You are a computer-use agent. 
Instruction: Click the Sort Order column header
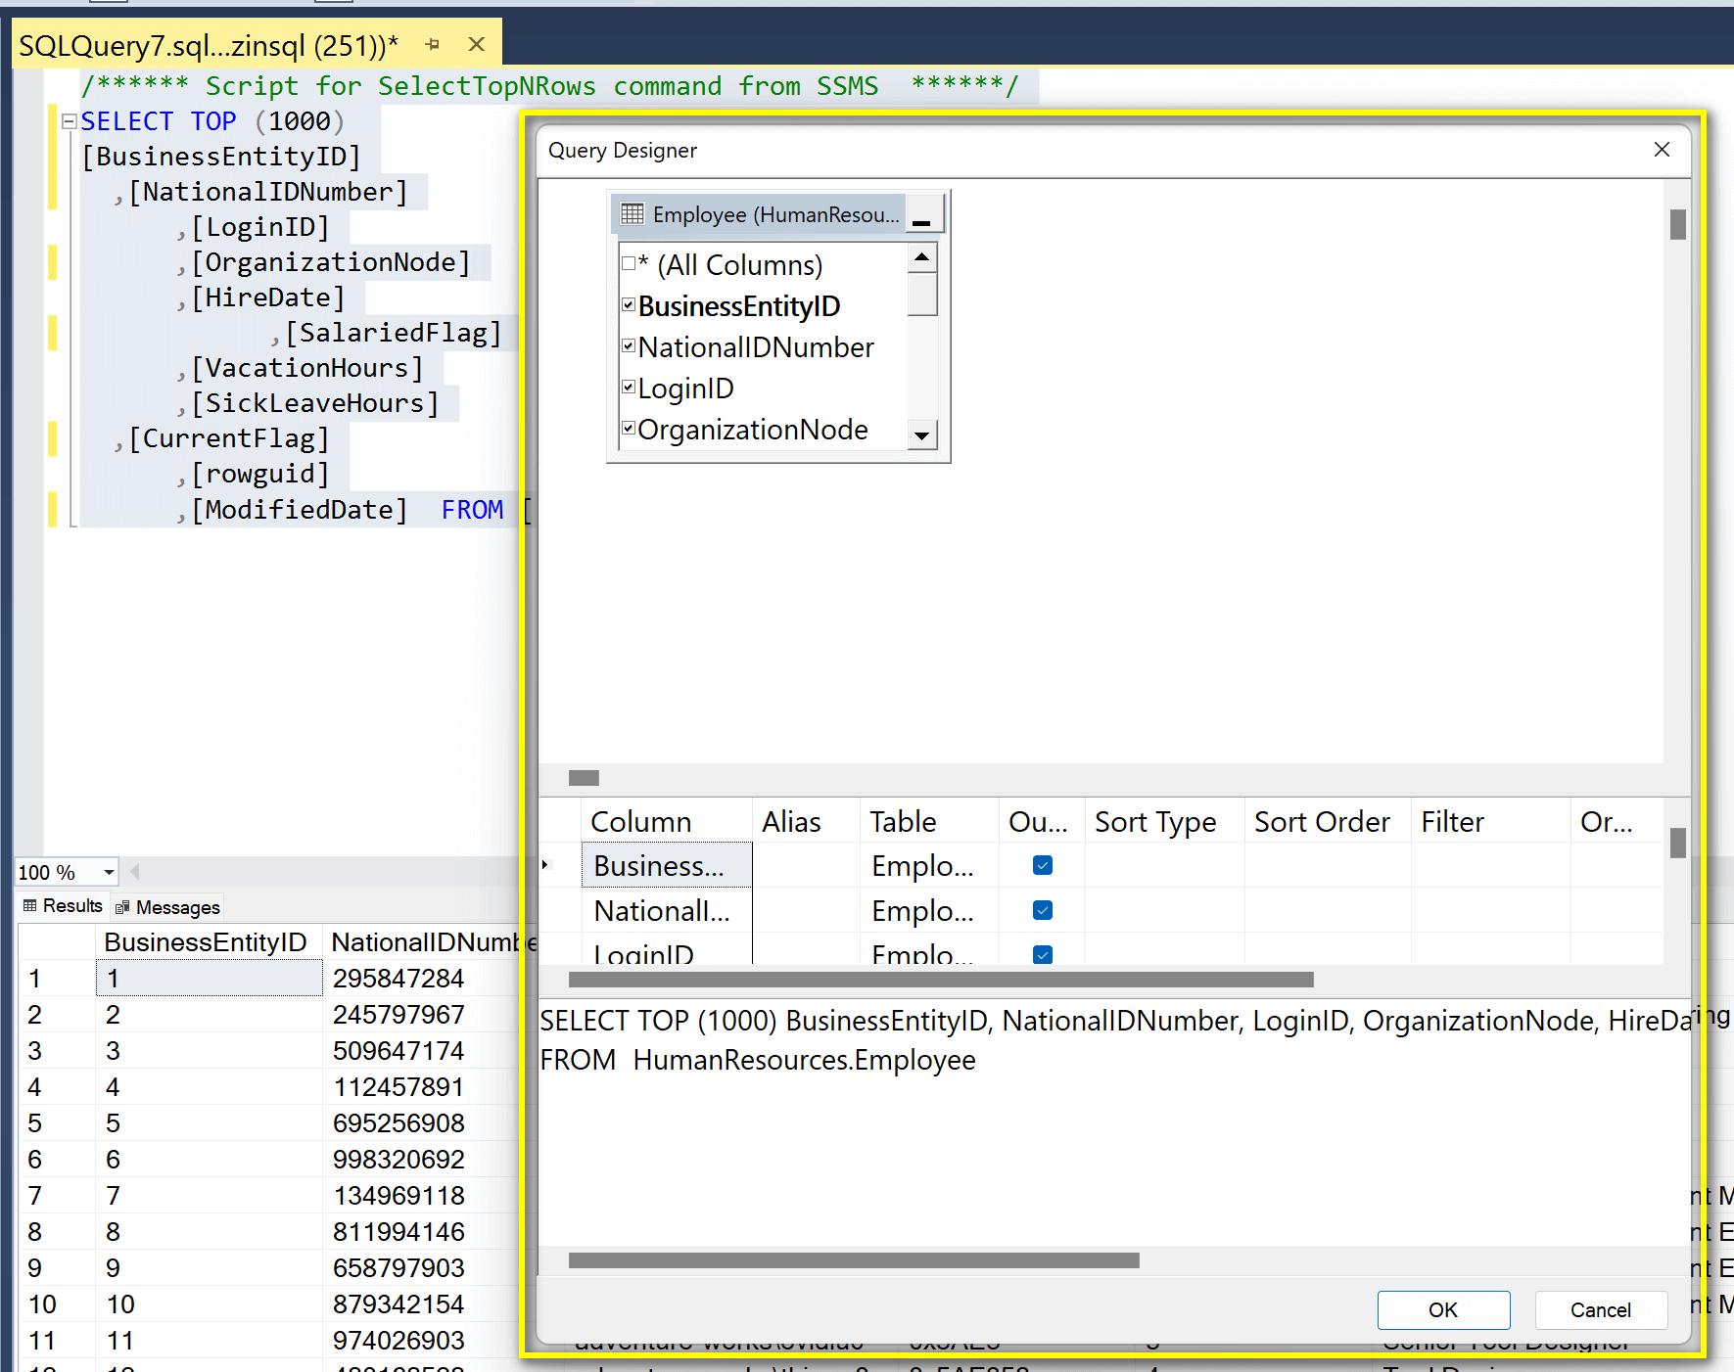pos(1328,822)
